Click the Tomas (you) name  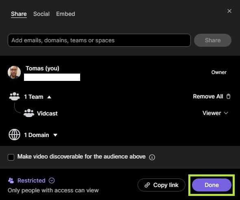[x=42, y=68]
